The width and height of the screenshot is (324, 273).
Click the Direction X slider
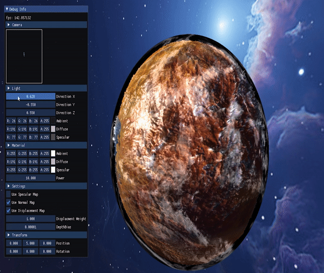(x=31, y=97)
